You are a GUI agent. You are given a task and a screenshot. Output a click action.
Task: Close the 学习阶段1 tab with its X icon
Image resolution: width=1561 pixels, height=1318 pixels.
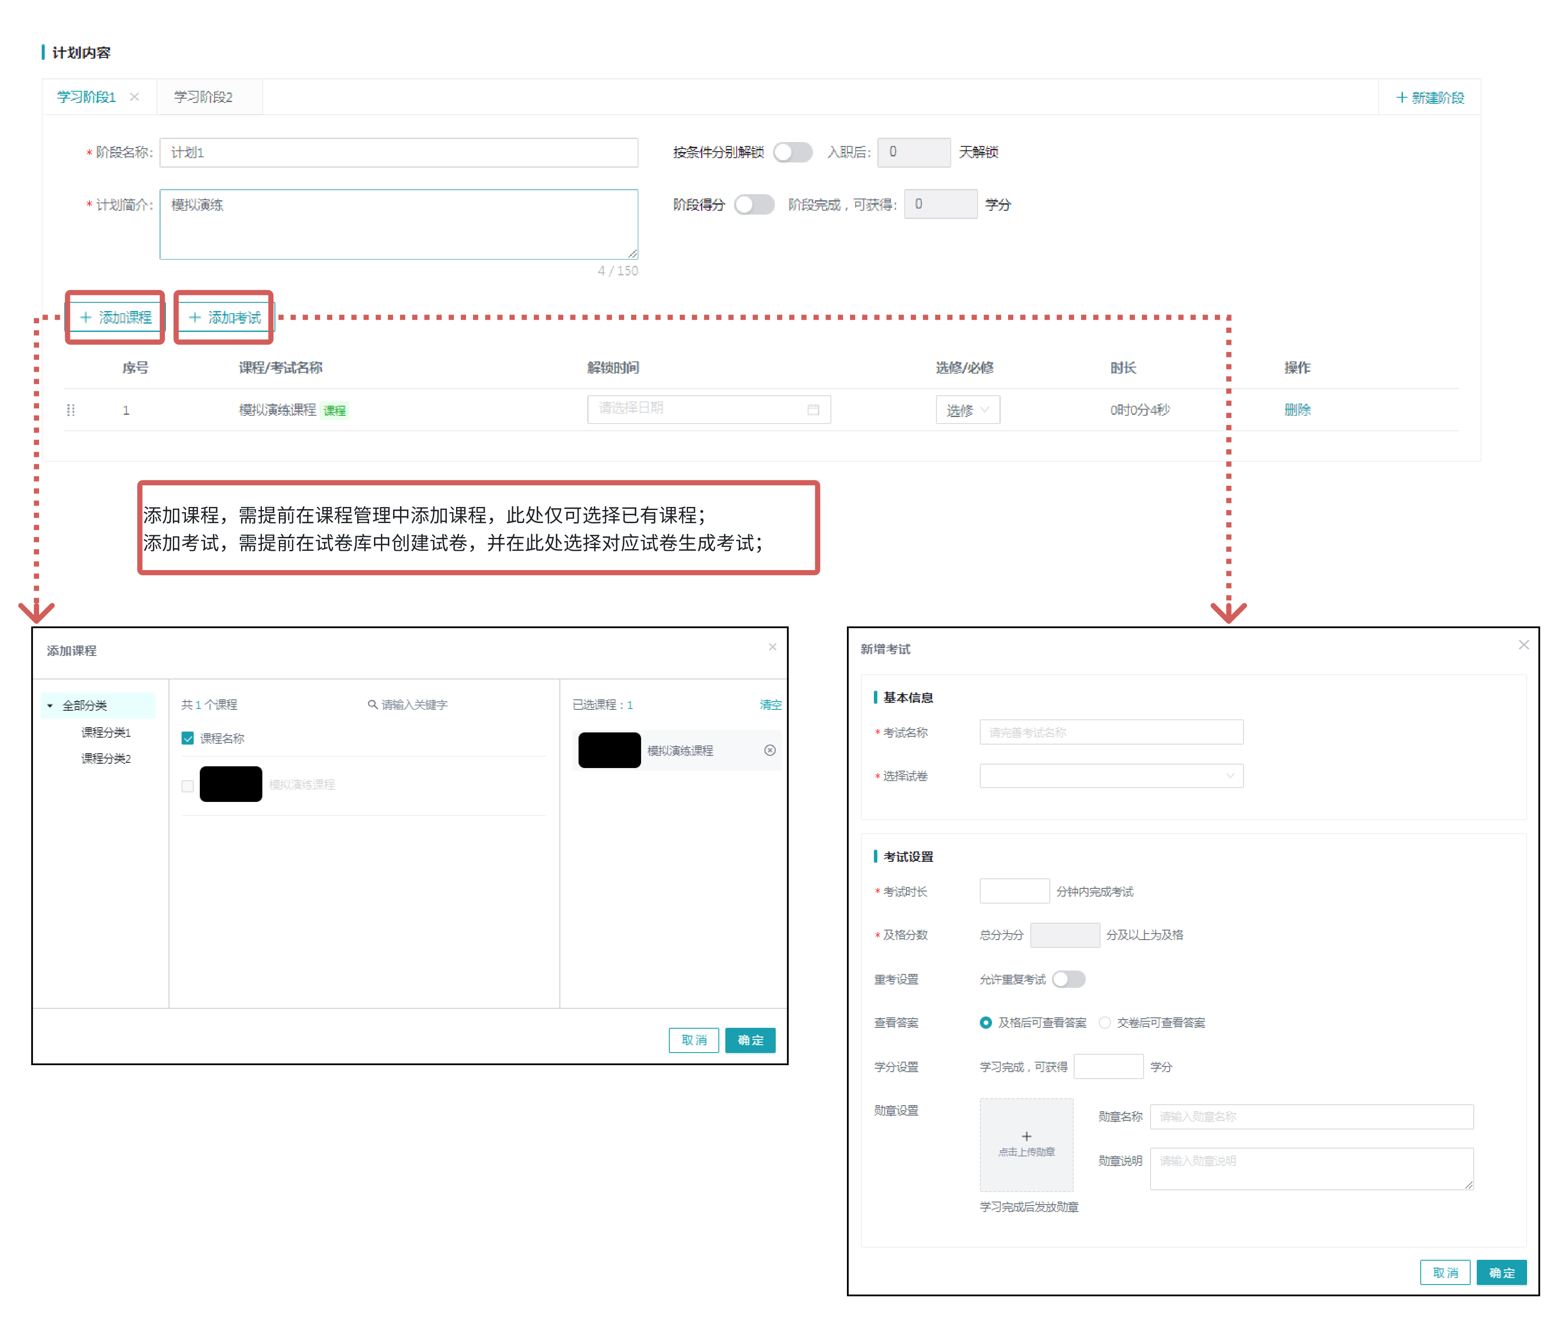coord(135,96)
